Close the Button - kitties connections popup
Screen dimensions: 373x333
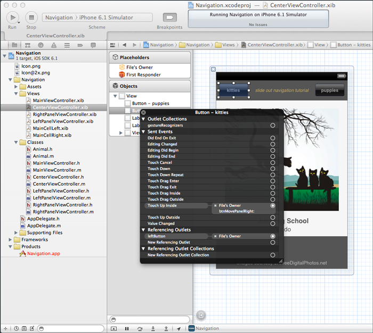(x=144, y=112)
